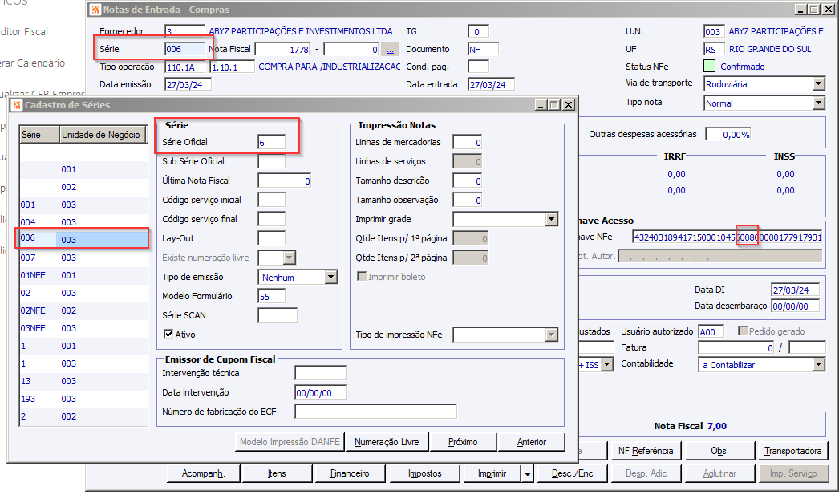
Task: Focus the Série Oficial input field
Action: click(271, 143)
